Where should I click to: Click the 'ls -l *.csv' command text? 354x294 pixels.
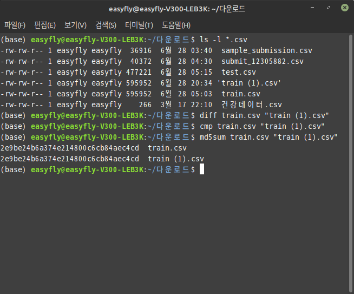[x=224, y=40]
